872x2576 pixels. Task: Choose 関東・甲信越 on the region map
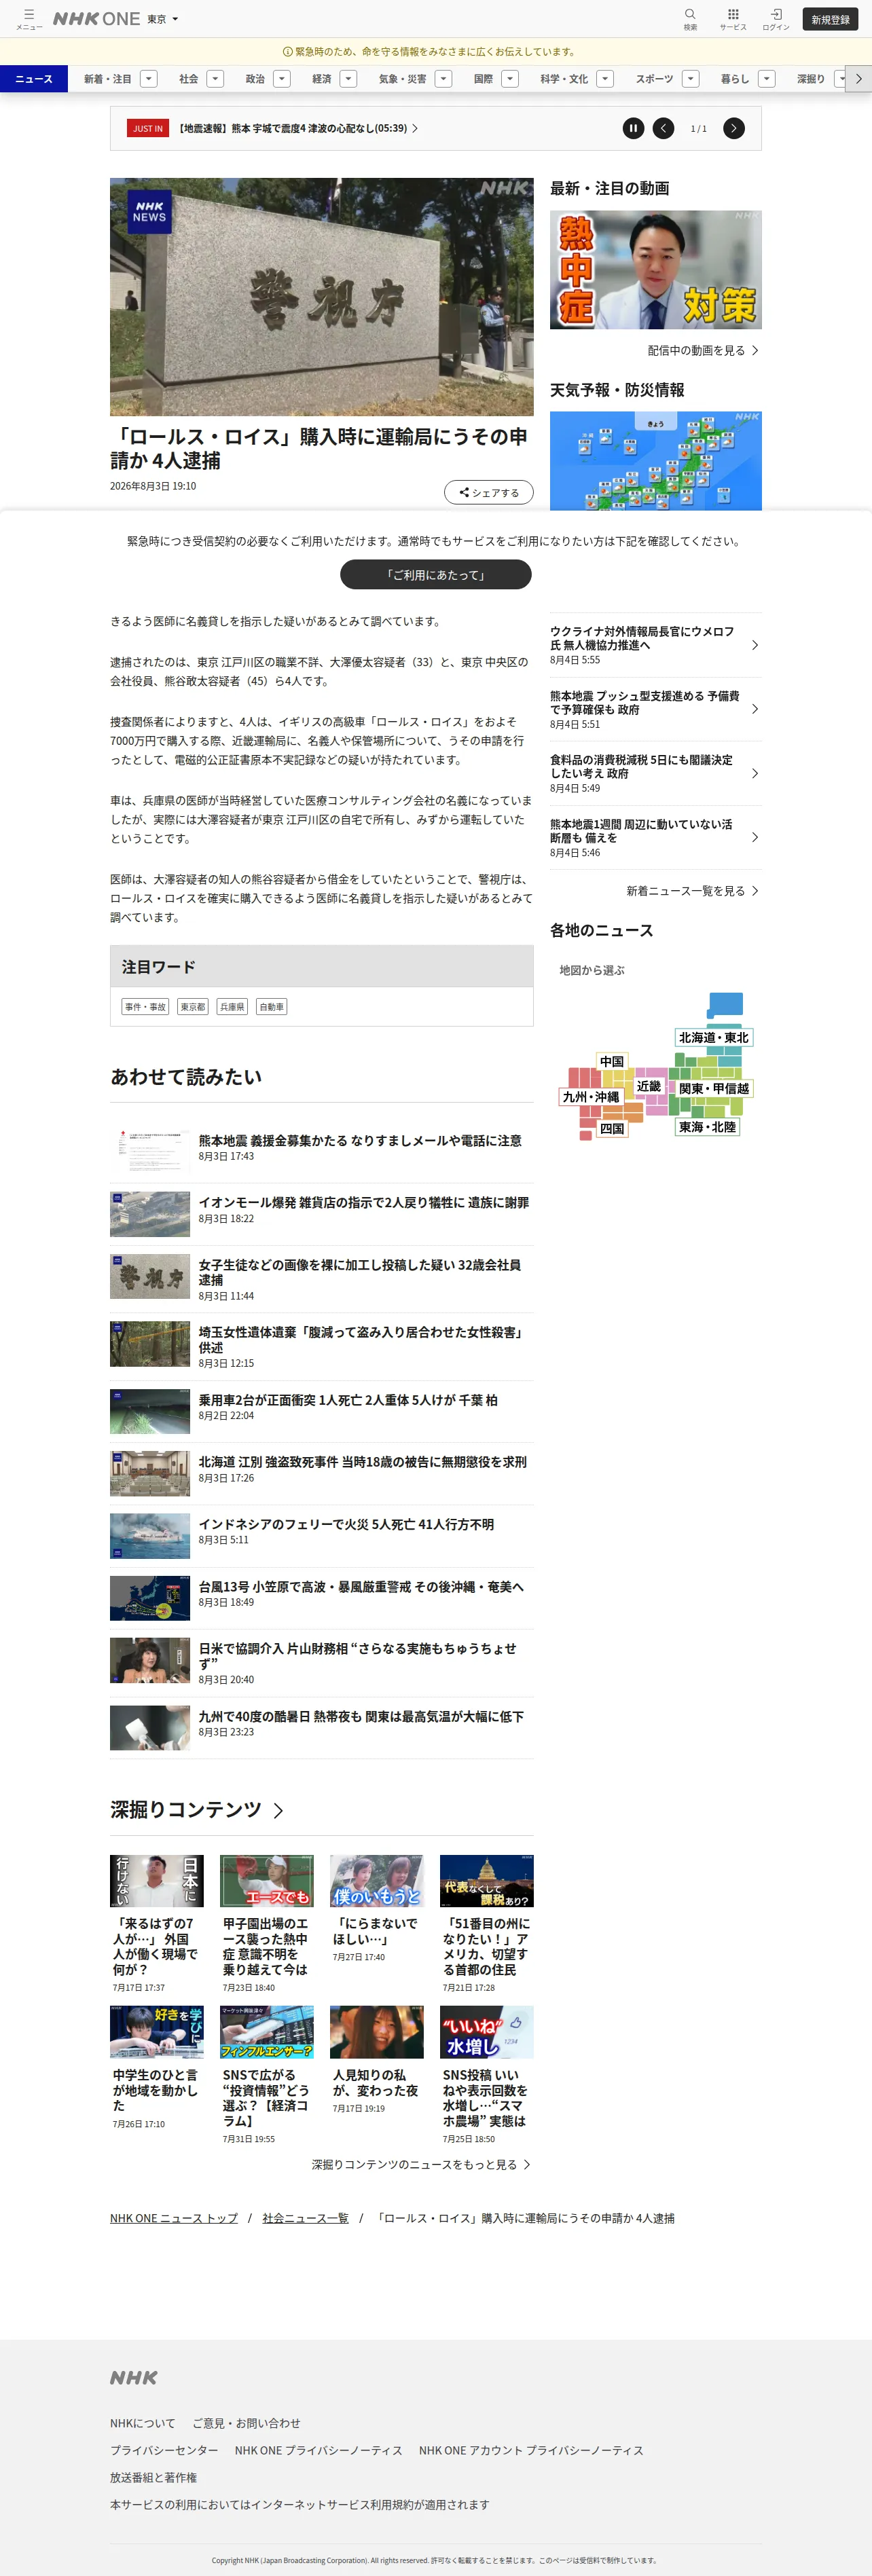click(x=714, y=1088)
